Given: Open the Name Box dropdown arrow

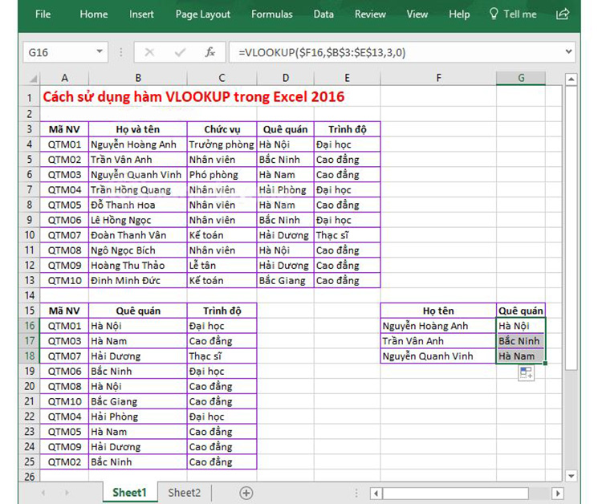Looking at the screenshot, I should (100, 51).
